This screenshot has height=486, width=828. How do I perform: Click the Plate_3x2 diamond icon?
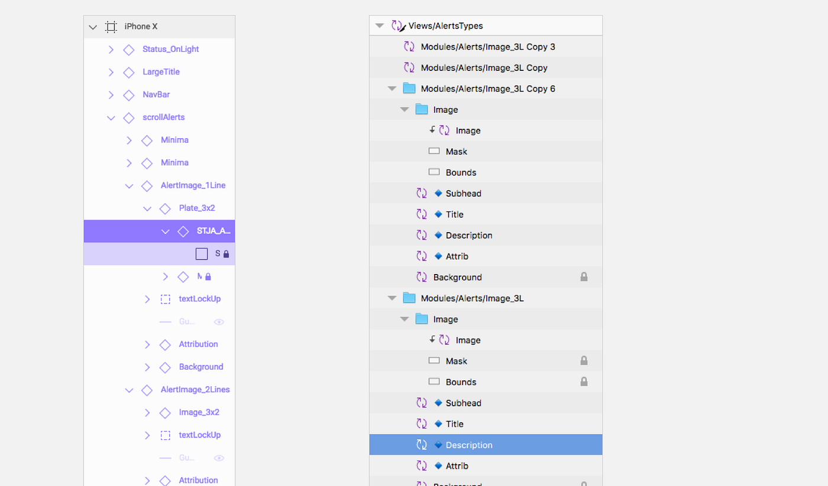coord(165,208)
